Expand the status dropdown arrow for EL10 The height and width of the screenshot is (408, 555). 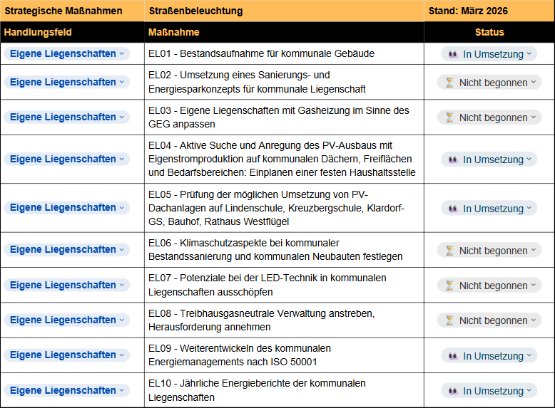529,391
